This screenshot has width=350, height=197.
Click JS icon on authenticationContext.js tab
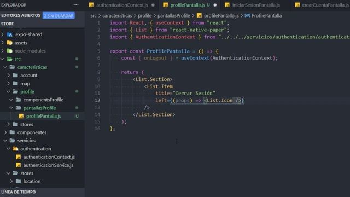pos(91,5)
